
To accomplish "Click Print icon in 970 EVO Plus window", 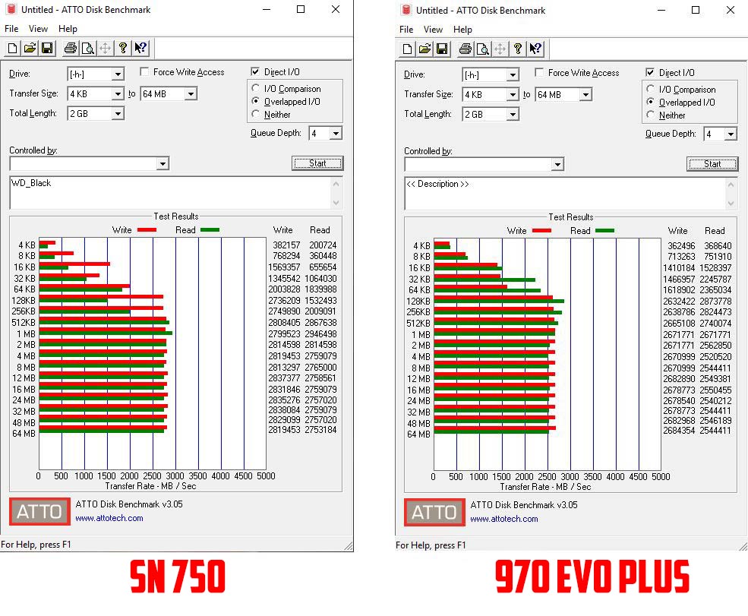I will [x=465, y=49].
